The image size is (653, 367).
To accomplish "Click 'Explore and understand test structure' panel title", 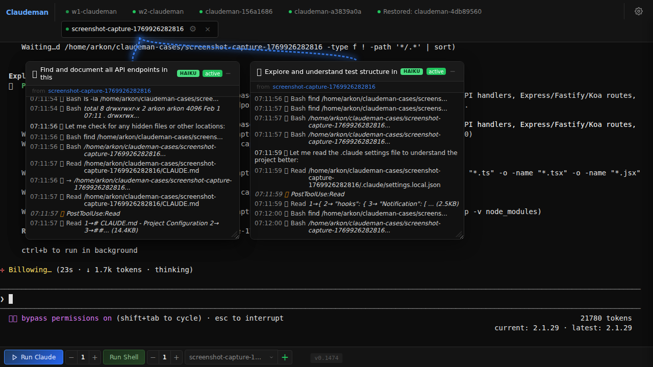I will (x=331, y=72).
